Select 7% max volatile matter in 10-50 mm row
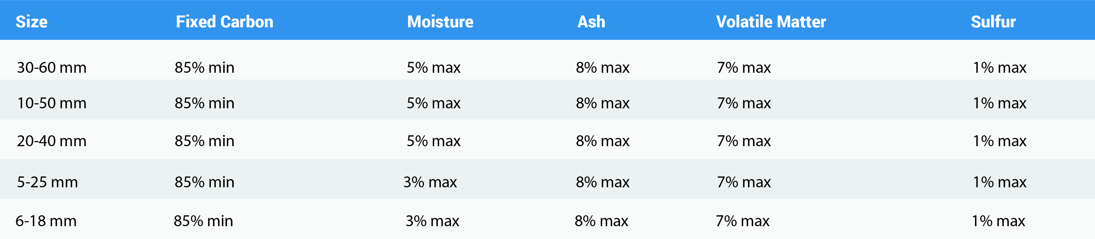Screen dimensions: 1095x239 click(x=744, y=103)
